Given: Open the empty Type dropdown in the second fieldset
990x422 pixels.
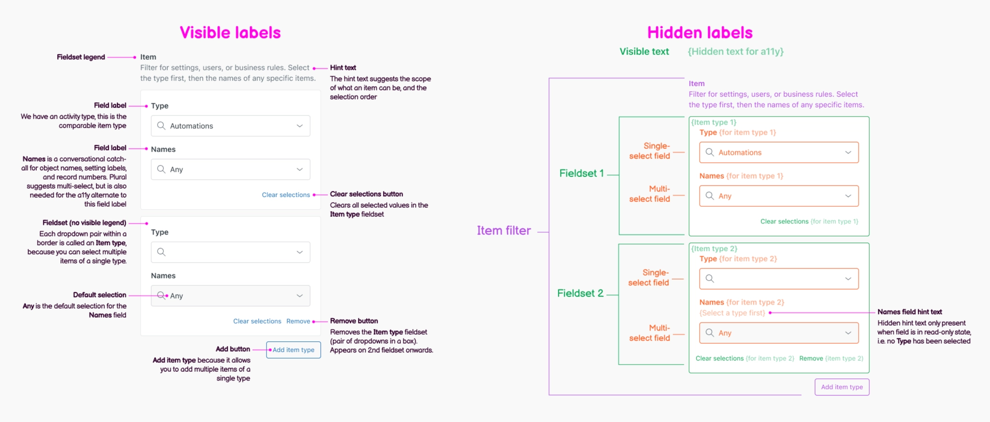Looking at the screenshot, I should 299,252.
